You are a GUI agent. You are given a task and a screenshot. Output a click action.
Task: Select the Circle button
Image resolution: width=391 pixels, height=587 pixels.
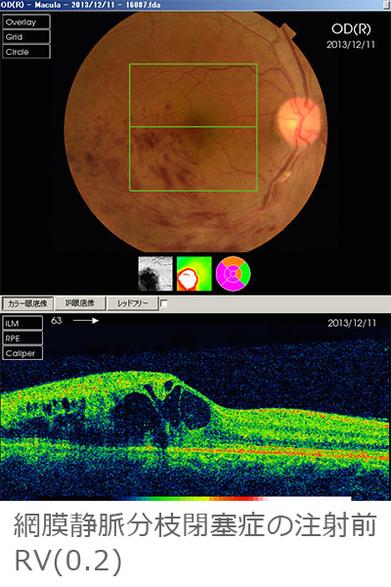[26, 52]
